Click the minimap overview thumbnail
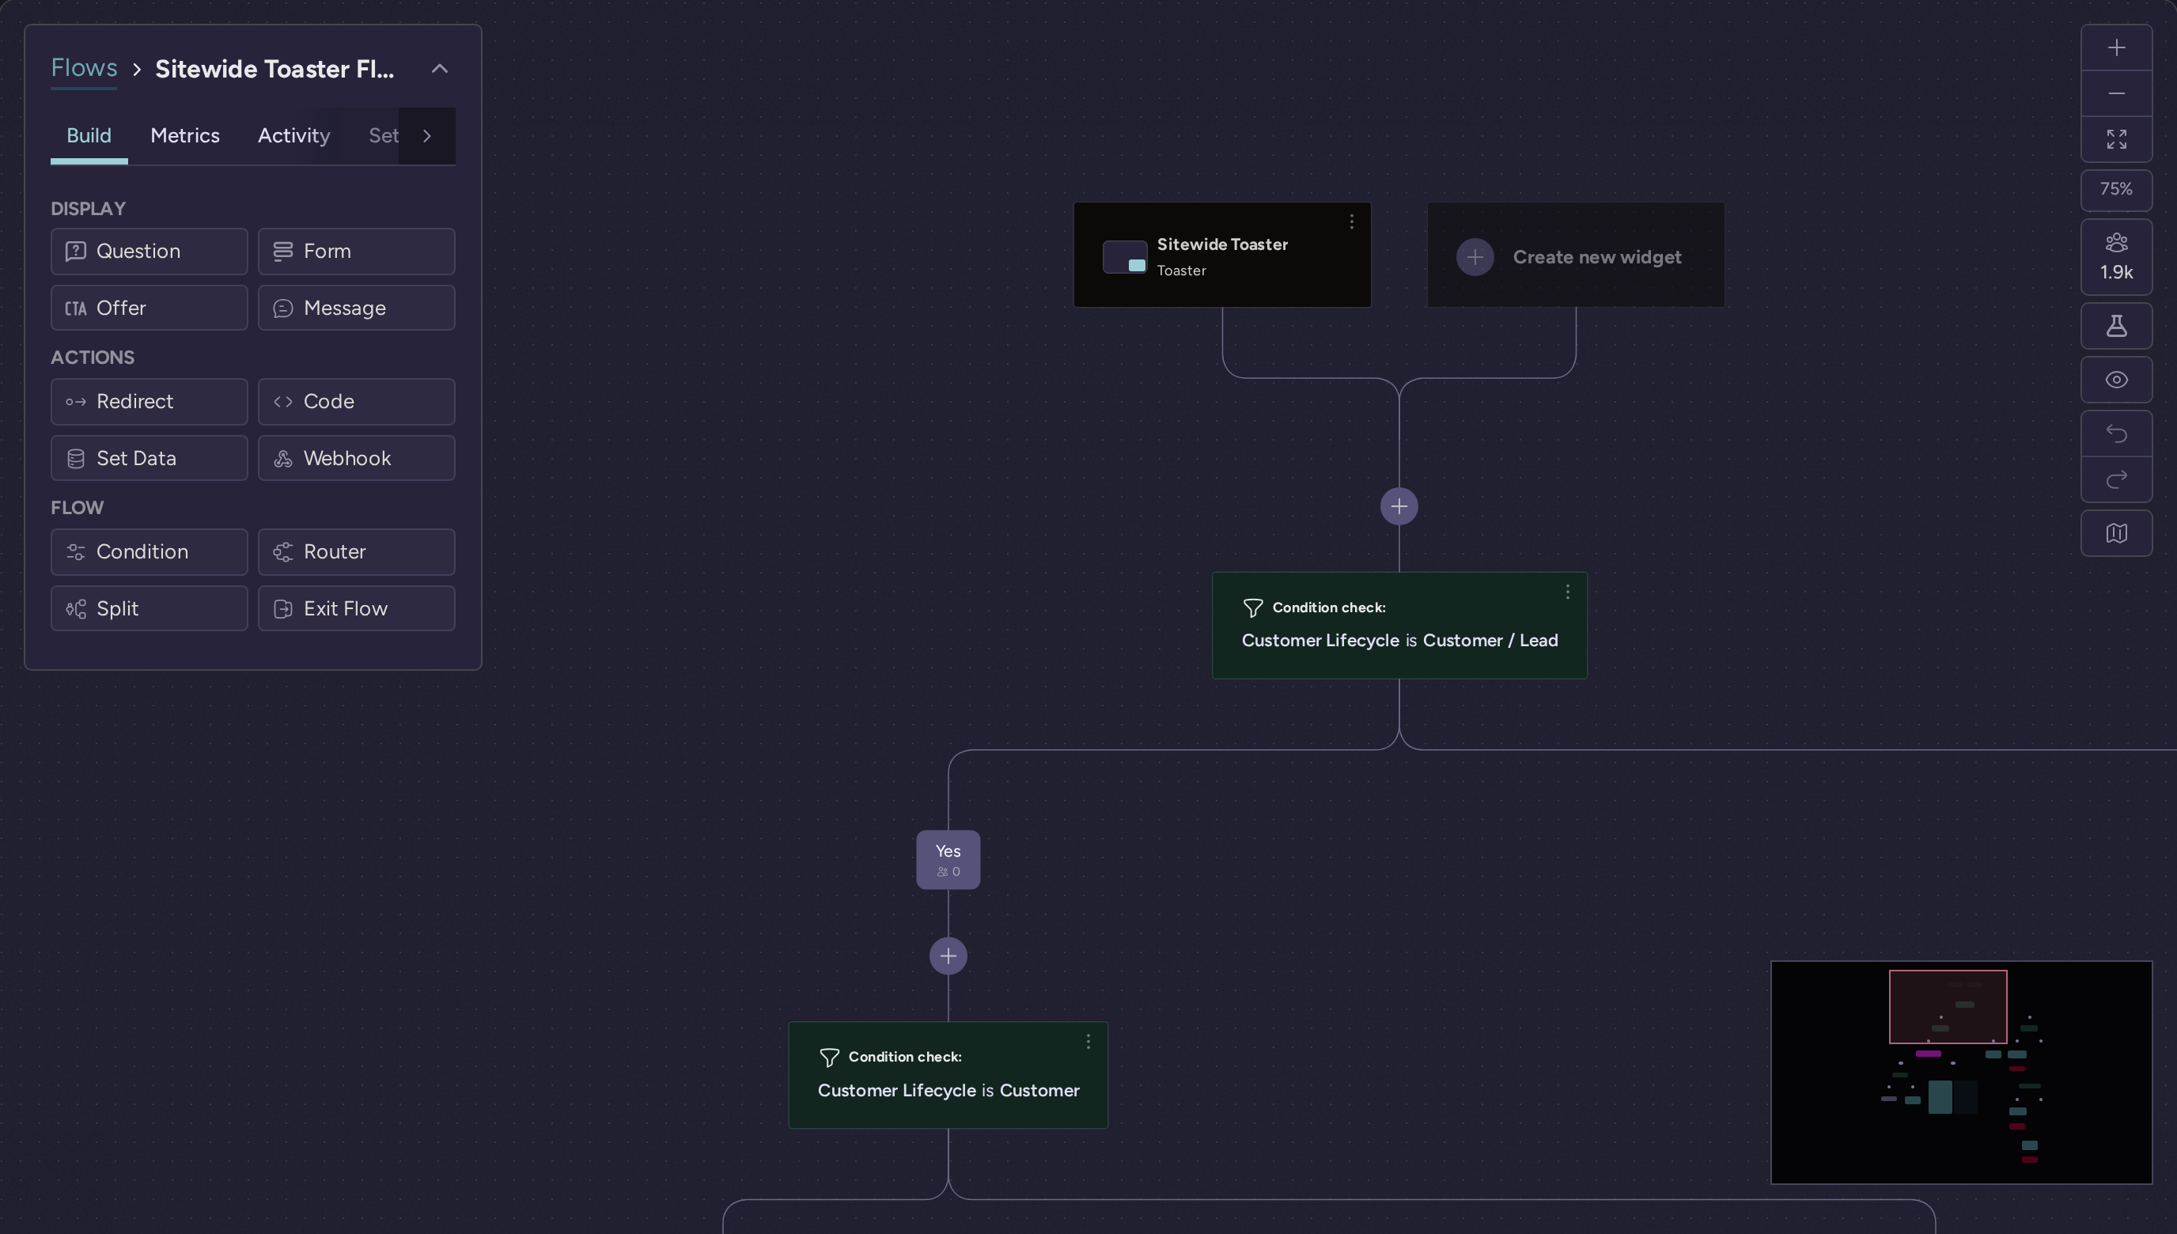 1961,1072
